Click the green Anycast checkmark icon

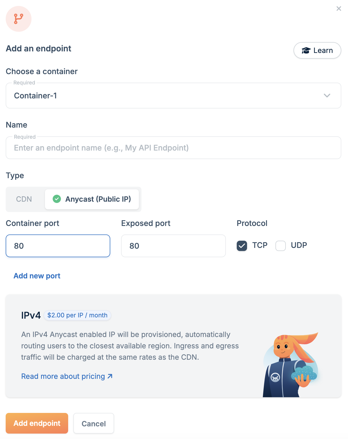click(x=57, y=199)
